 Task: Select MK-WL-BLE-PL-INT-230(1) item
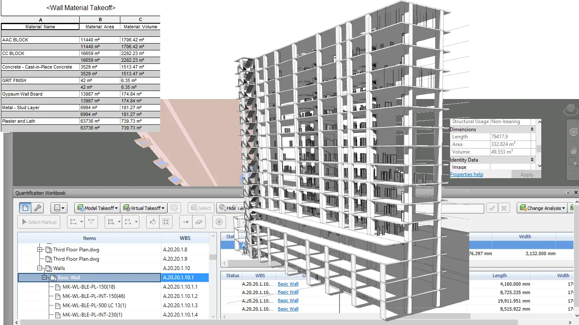pos(92,315)
